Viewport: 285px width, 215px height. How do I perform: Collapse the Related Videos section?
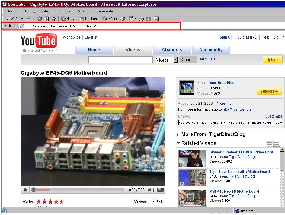[178, 143]
